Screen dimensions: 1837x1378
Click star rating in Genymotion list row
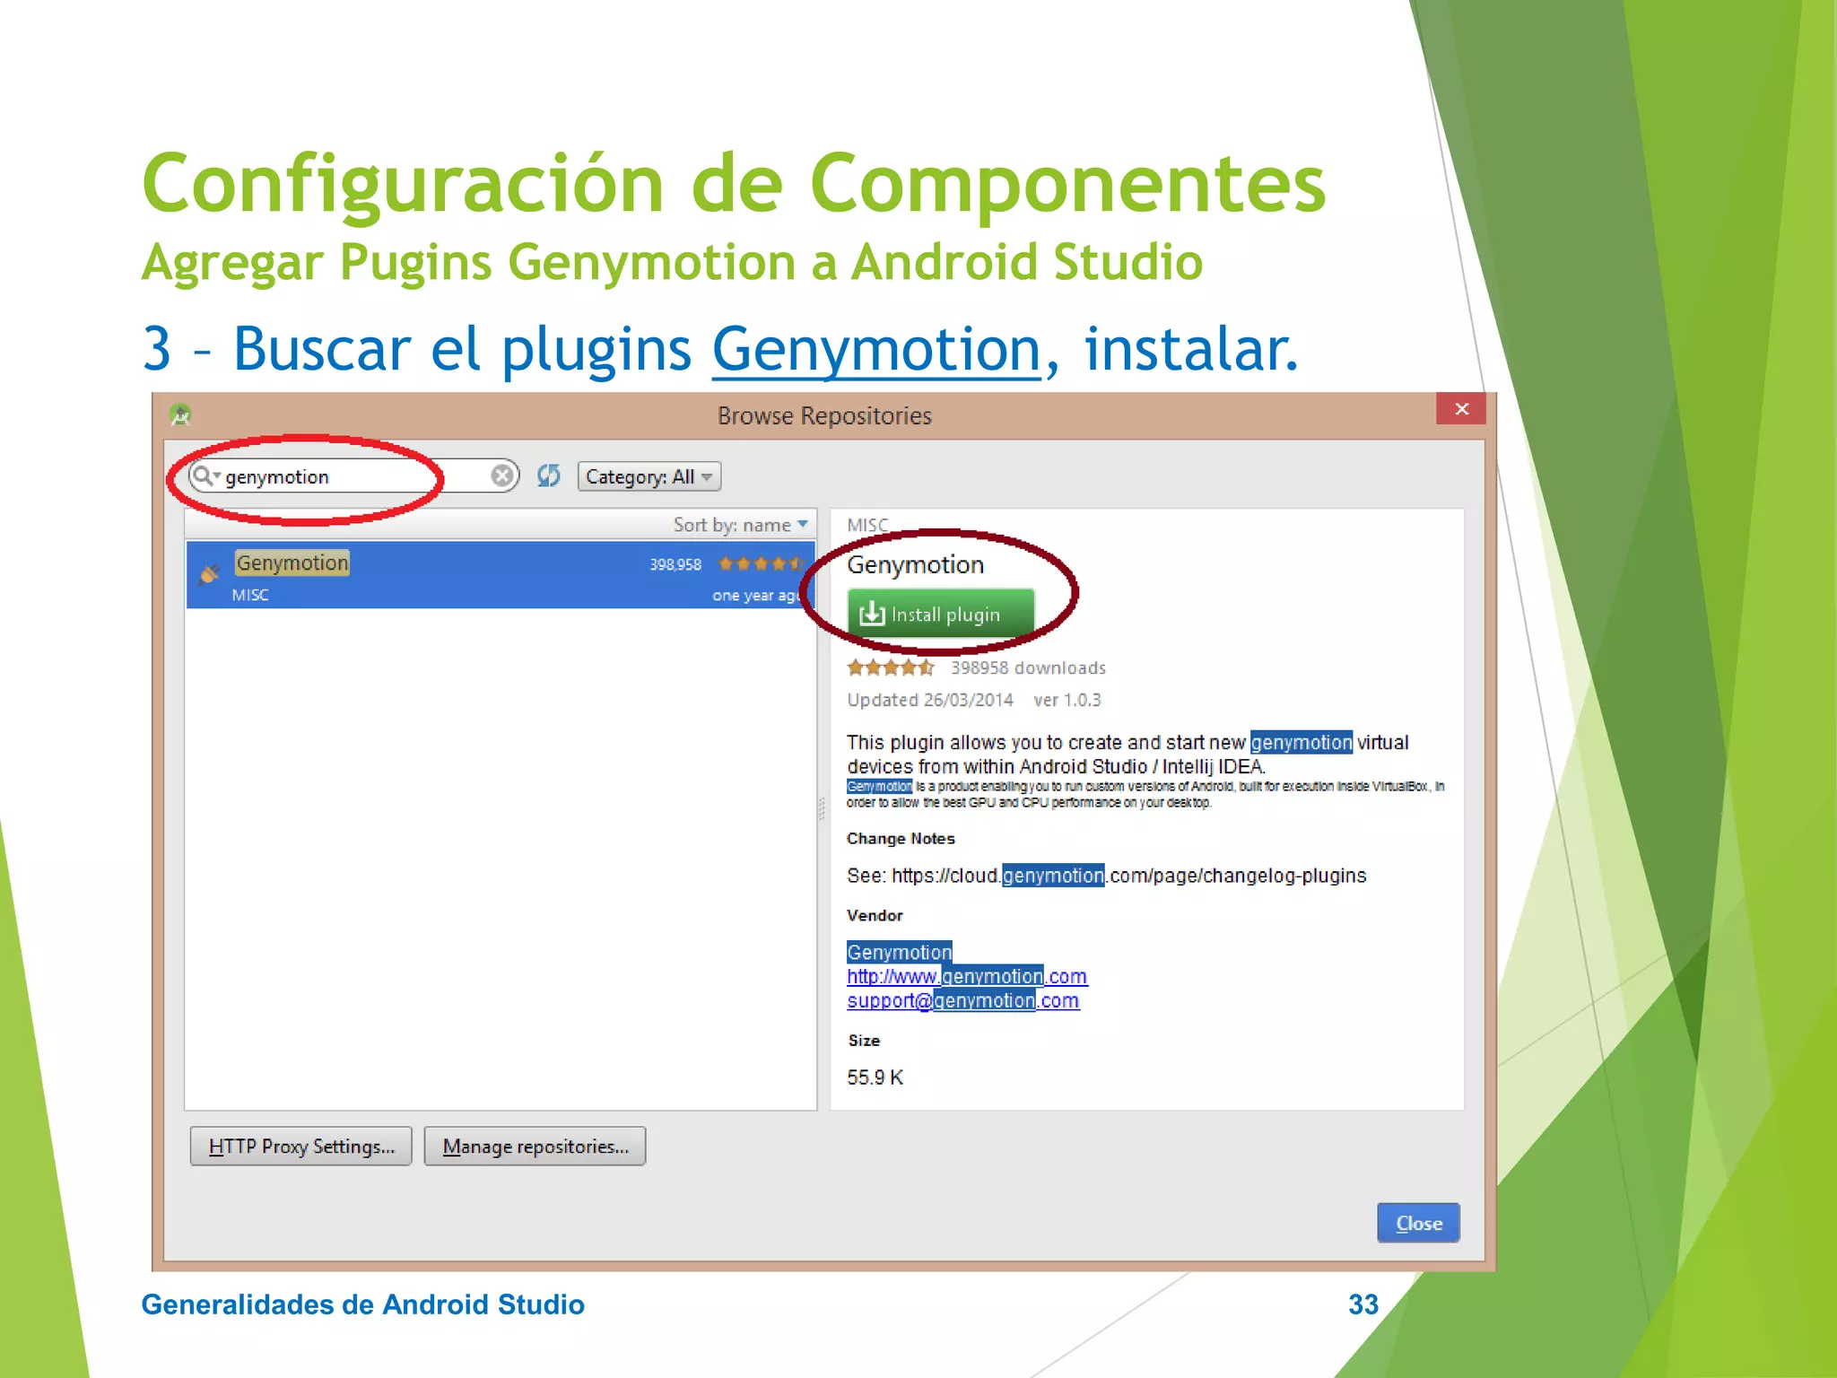point(761,563)
